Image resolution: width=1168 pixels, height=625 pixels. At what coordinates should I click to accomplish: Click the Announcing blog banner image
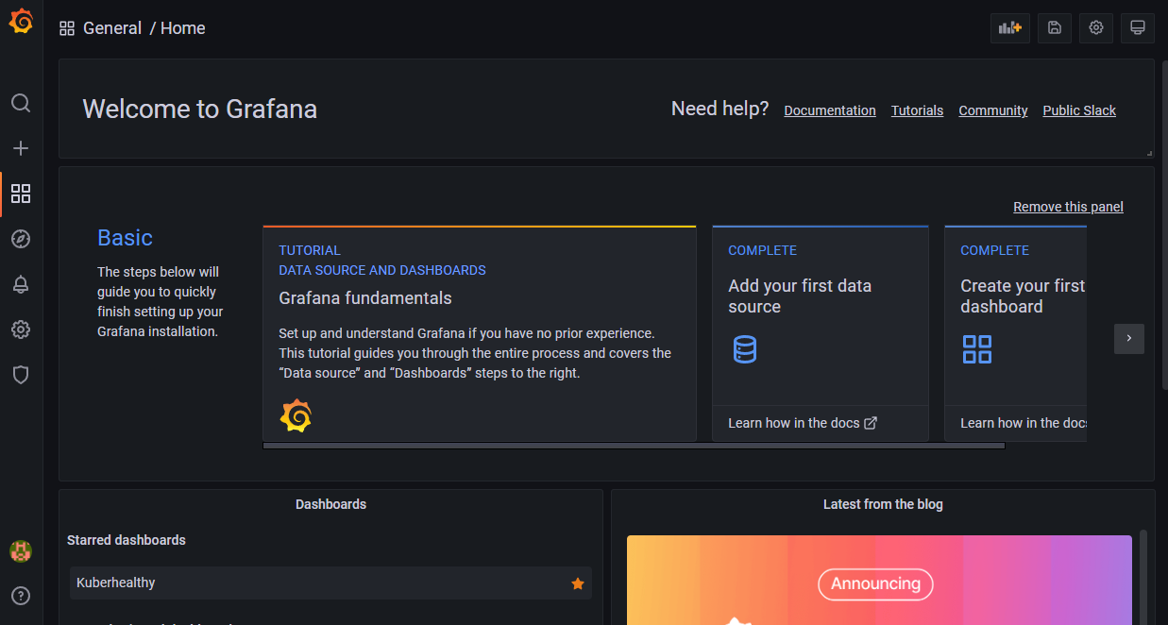point(879,580)
